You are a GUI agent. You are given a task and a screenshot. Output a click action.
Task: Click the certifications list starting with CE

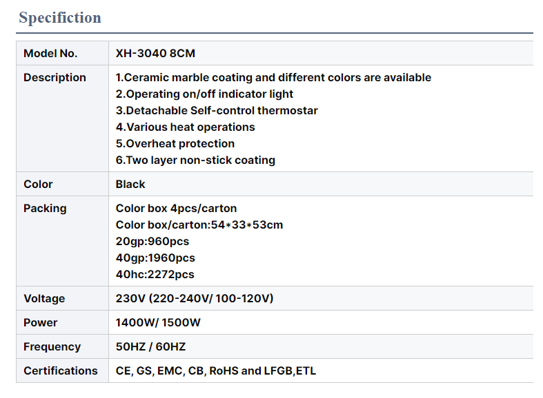pos(216,371)
